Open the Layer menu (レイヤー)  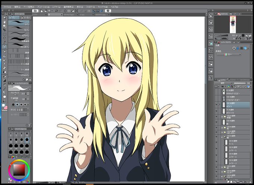click(x=56, y=7)
